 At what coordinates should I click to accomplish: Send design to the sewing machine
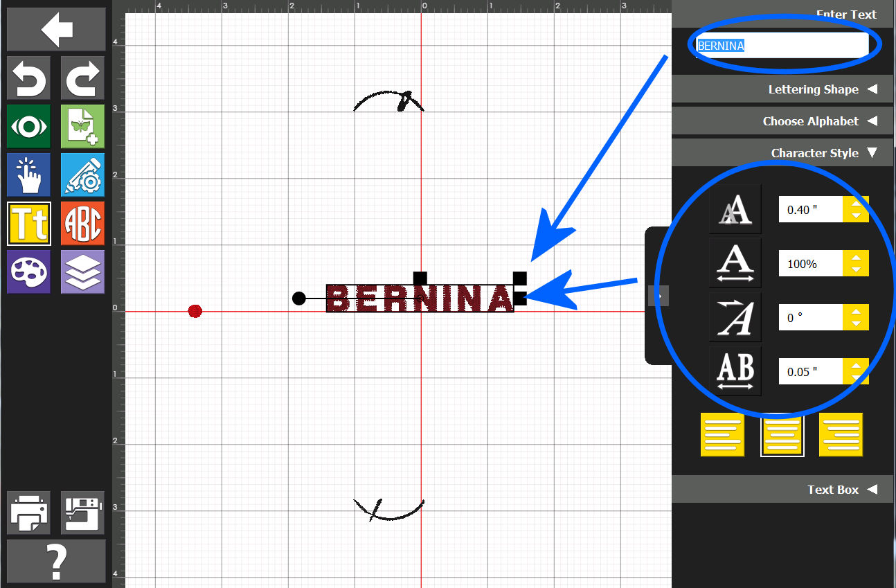(x=82, y=513)
